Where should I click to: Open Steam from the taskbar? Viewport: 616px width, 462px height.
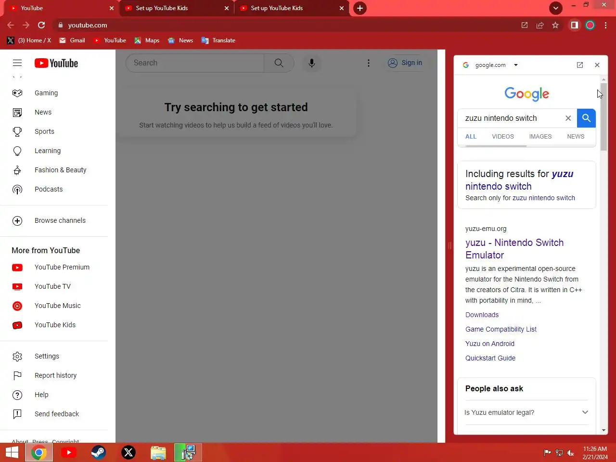click(x=99, y=452)
